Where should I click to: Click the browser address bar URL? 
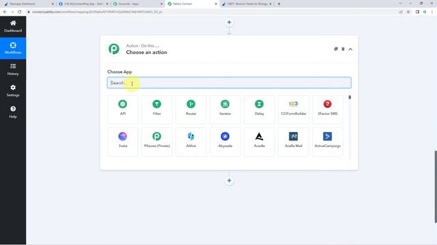[97, 12]
